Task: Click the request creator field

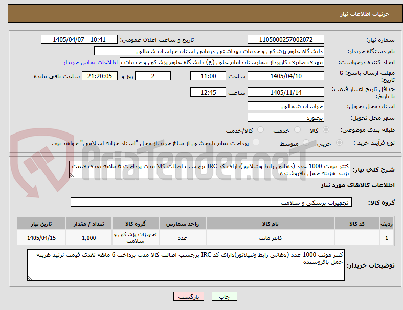Action: pos(222,62)
